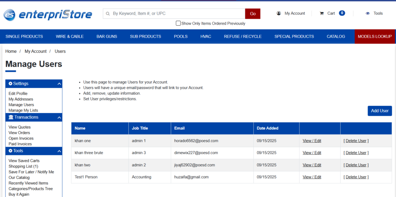Go to My Account breadcrumb
Viewport: 396px width, 197px height.
tap(36, 52)
